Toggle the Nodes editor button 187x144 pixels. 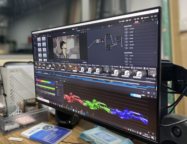coord(137,19)
